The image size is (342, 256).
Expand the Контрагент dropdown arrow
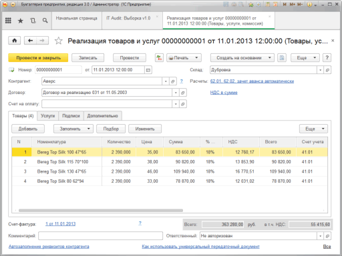tap(166, 81)
